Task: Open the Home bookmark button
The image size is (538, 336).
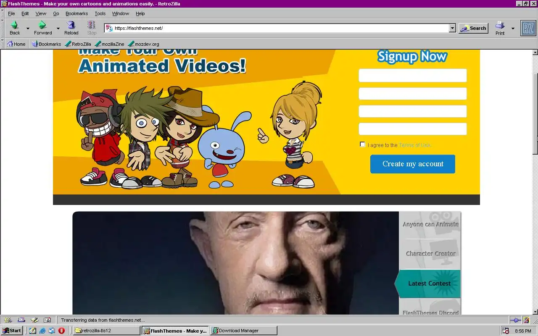Action: pos(16,44)
